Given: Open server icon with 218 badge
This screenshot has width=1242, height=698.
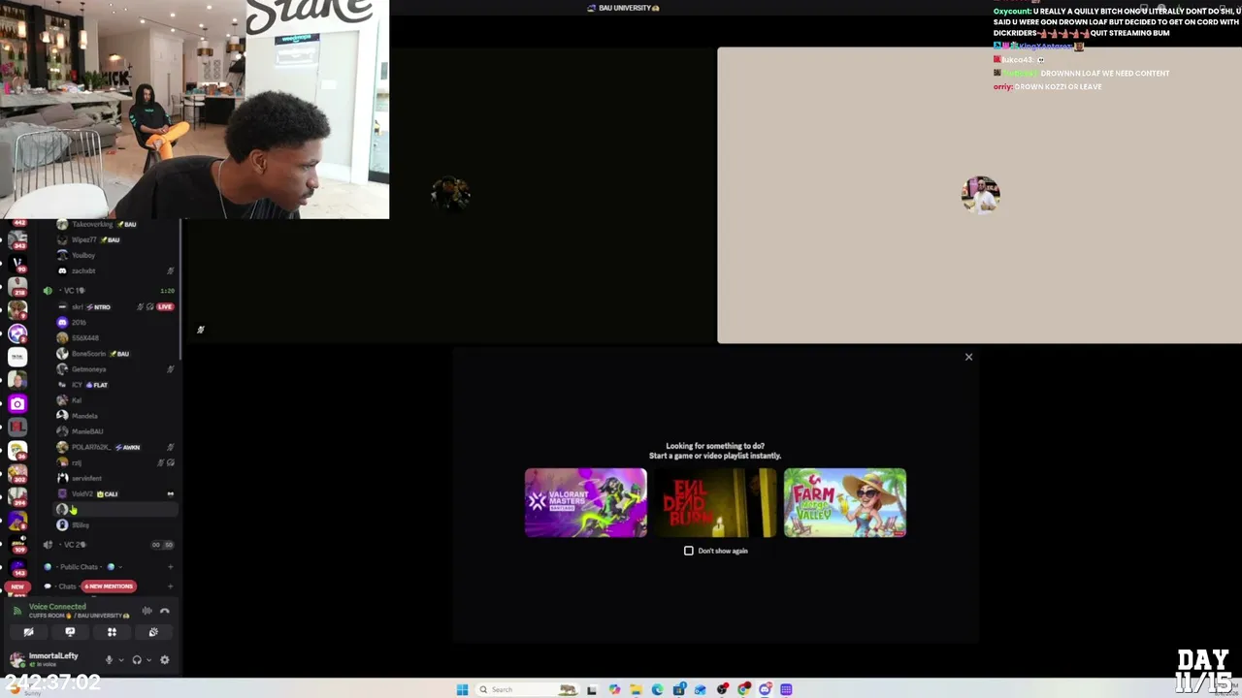Looking at the screenshot, I should (17, 287).
